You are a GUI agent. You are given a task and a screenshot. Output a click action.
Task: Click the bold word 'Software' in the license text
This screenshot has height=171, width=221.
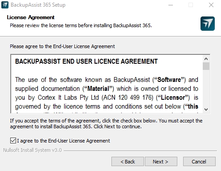(x=169, y=80)
